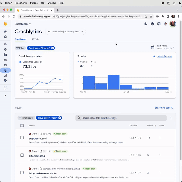Open the QuoteKeeper project dropdown
Image resolution: width=182 pixels, height=182 pixels.
23,24
